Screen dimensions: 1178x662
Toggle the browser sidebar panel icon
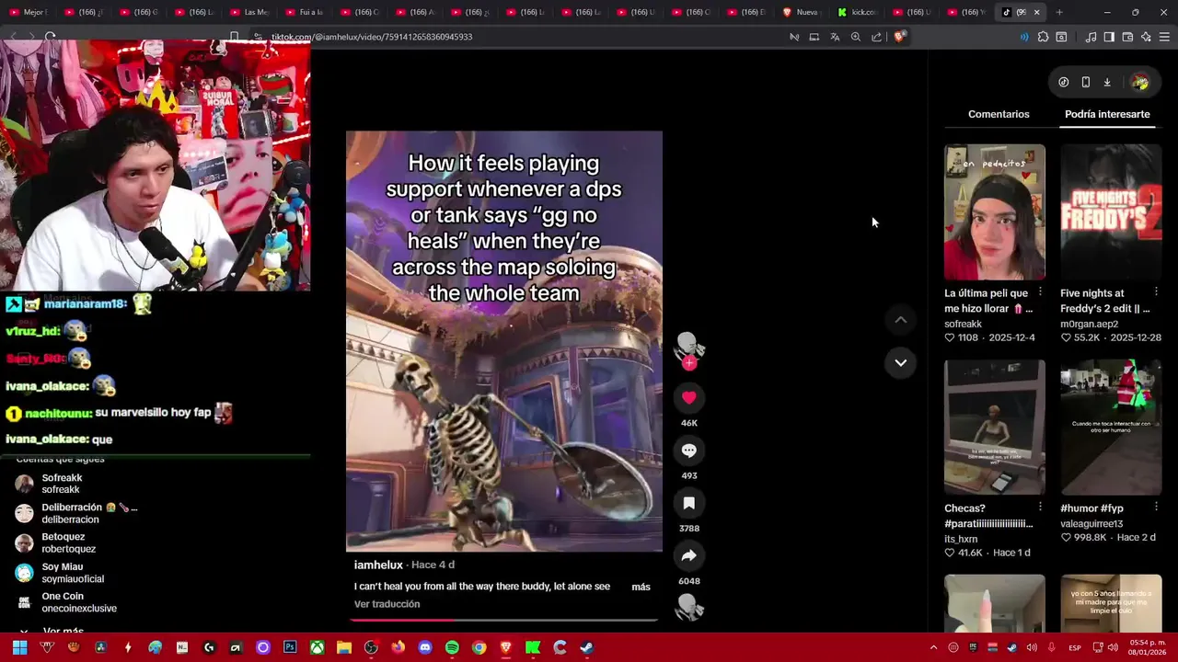point(1109,37)
